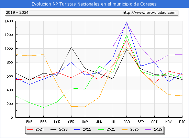Click the SEP month axis label
The width and height of the screenshot is (189, 138).
tap(141, 122)
